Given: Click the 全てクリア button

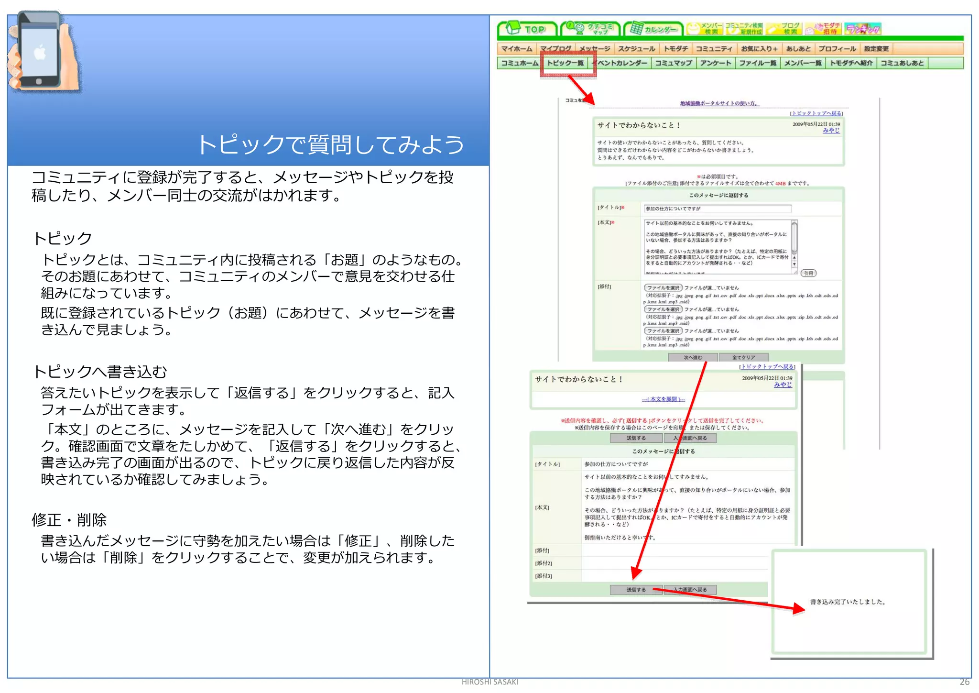Looking at the screenshot, I should click(744, 357).
